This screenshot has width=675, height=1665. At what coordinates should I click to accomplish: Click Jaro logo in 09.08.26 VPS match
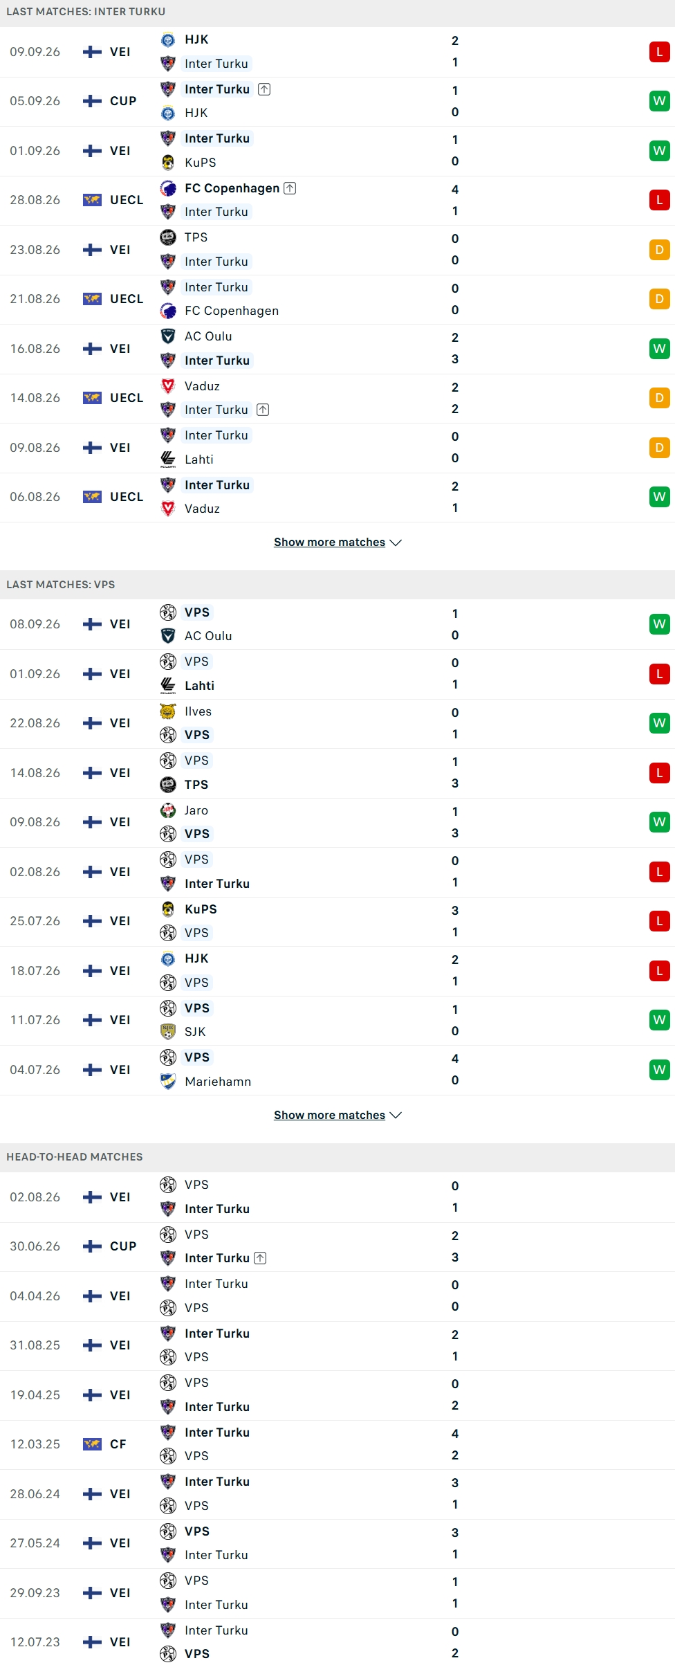coord(168,810)
